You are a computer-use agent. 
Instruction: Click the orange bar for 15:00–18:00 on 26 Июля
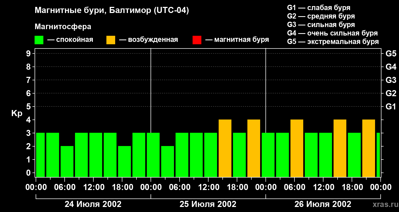point(340,148)
